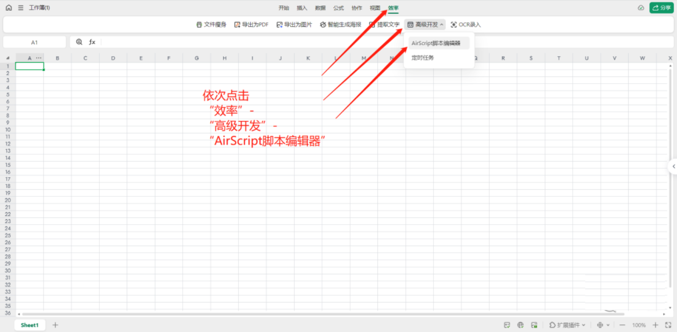The width and height of the screenshot is (677, 332).
Task: Go to the 协作 tab
Action: click(x=357, y=8)
